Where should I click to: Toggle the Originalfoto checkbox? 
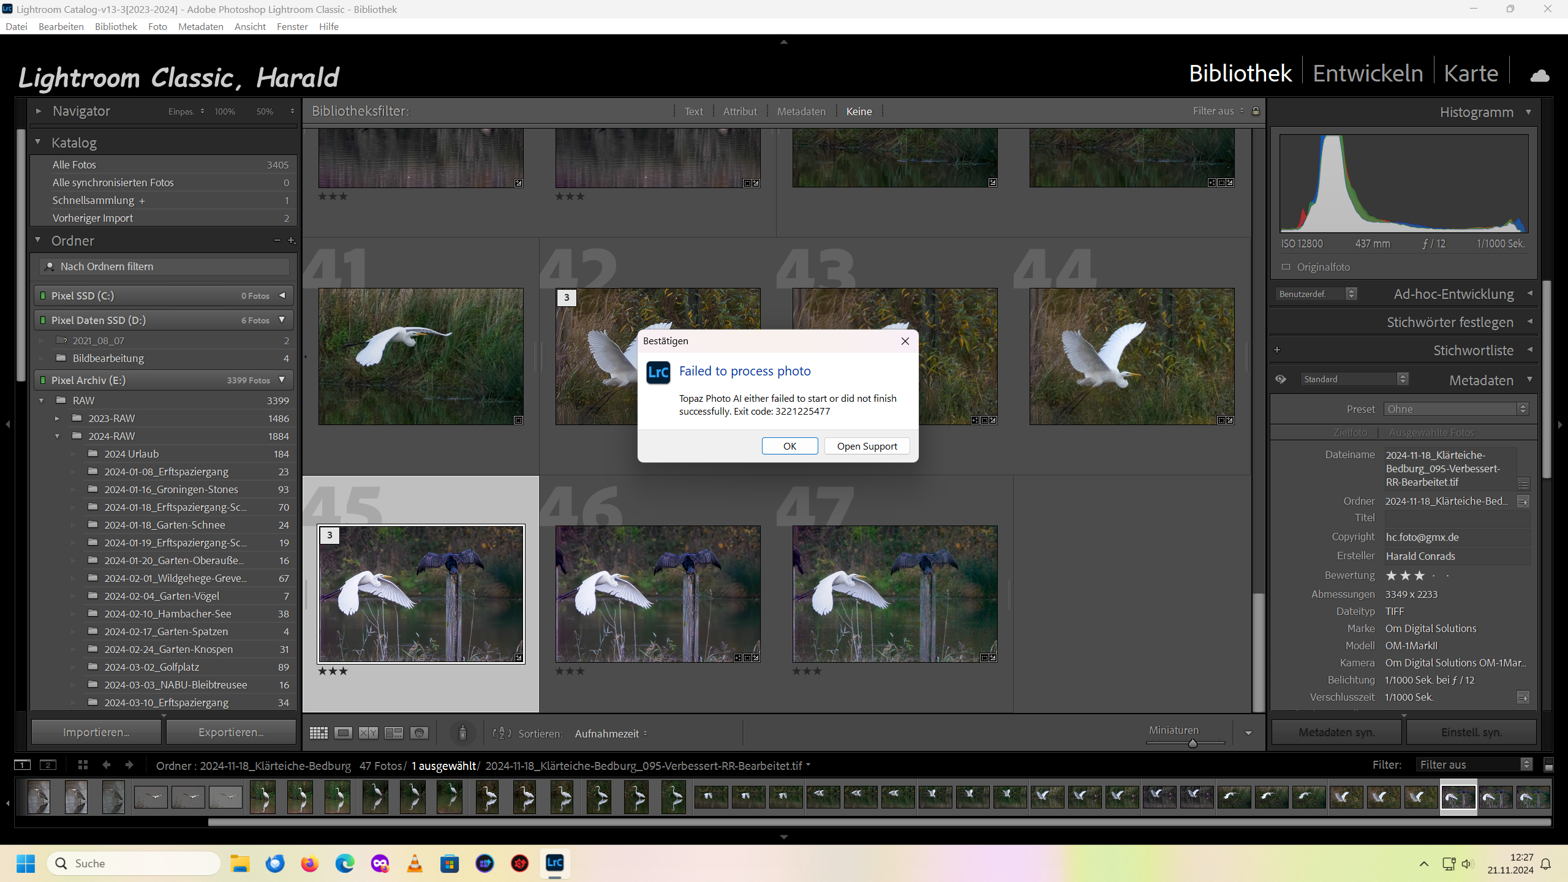click(1286, 267)
